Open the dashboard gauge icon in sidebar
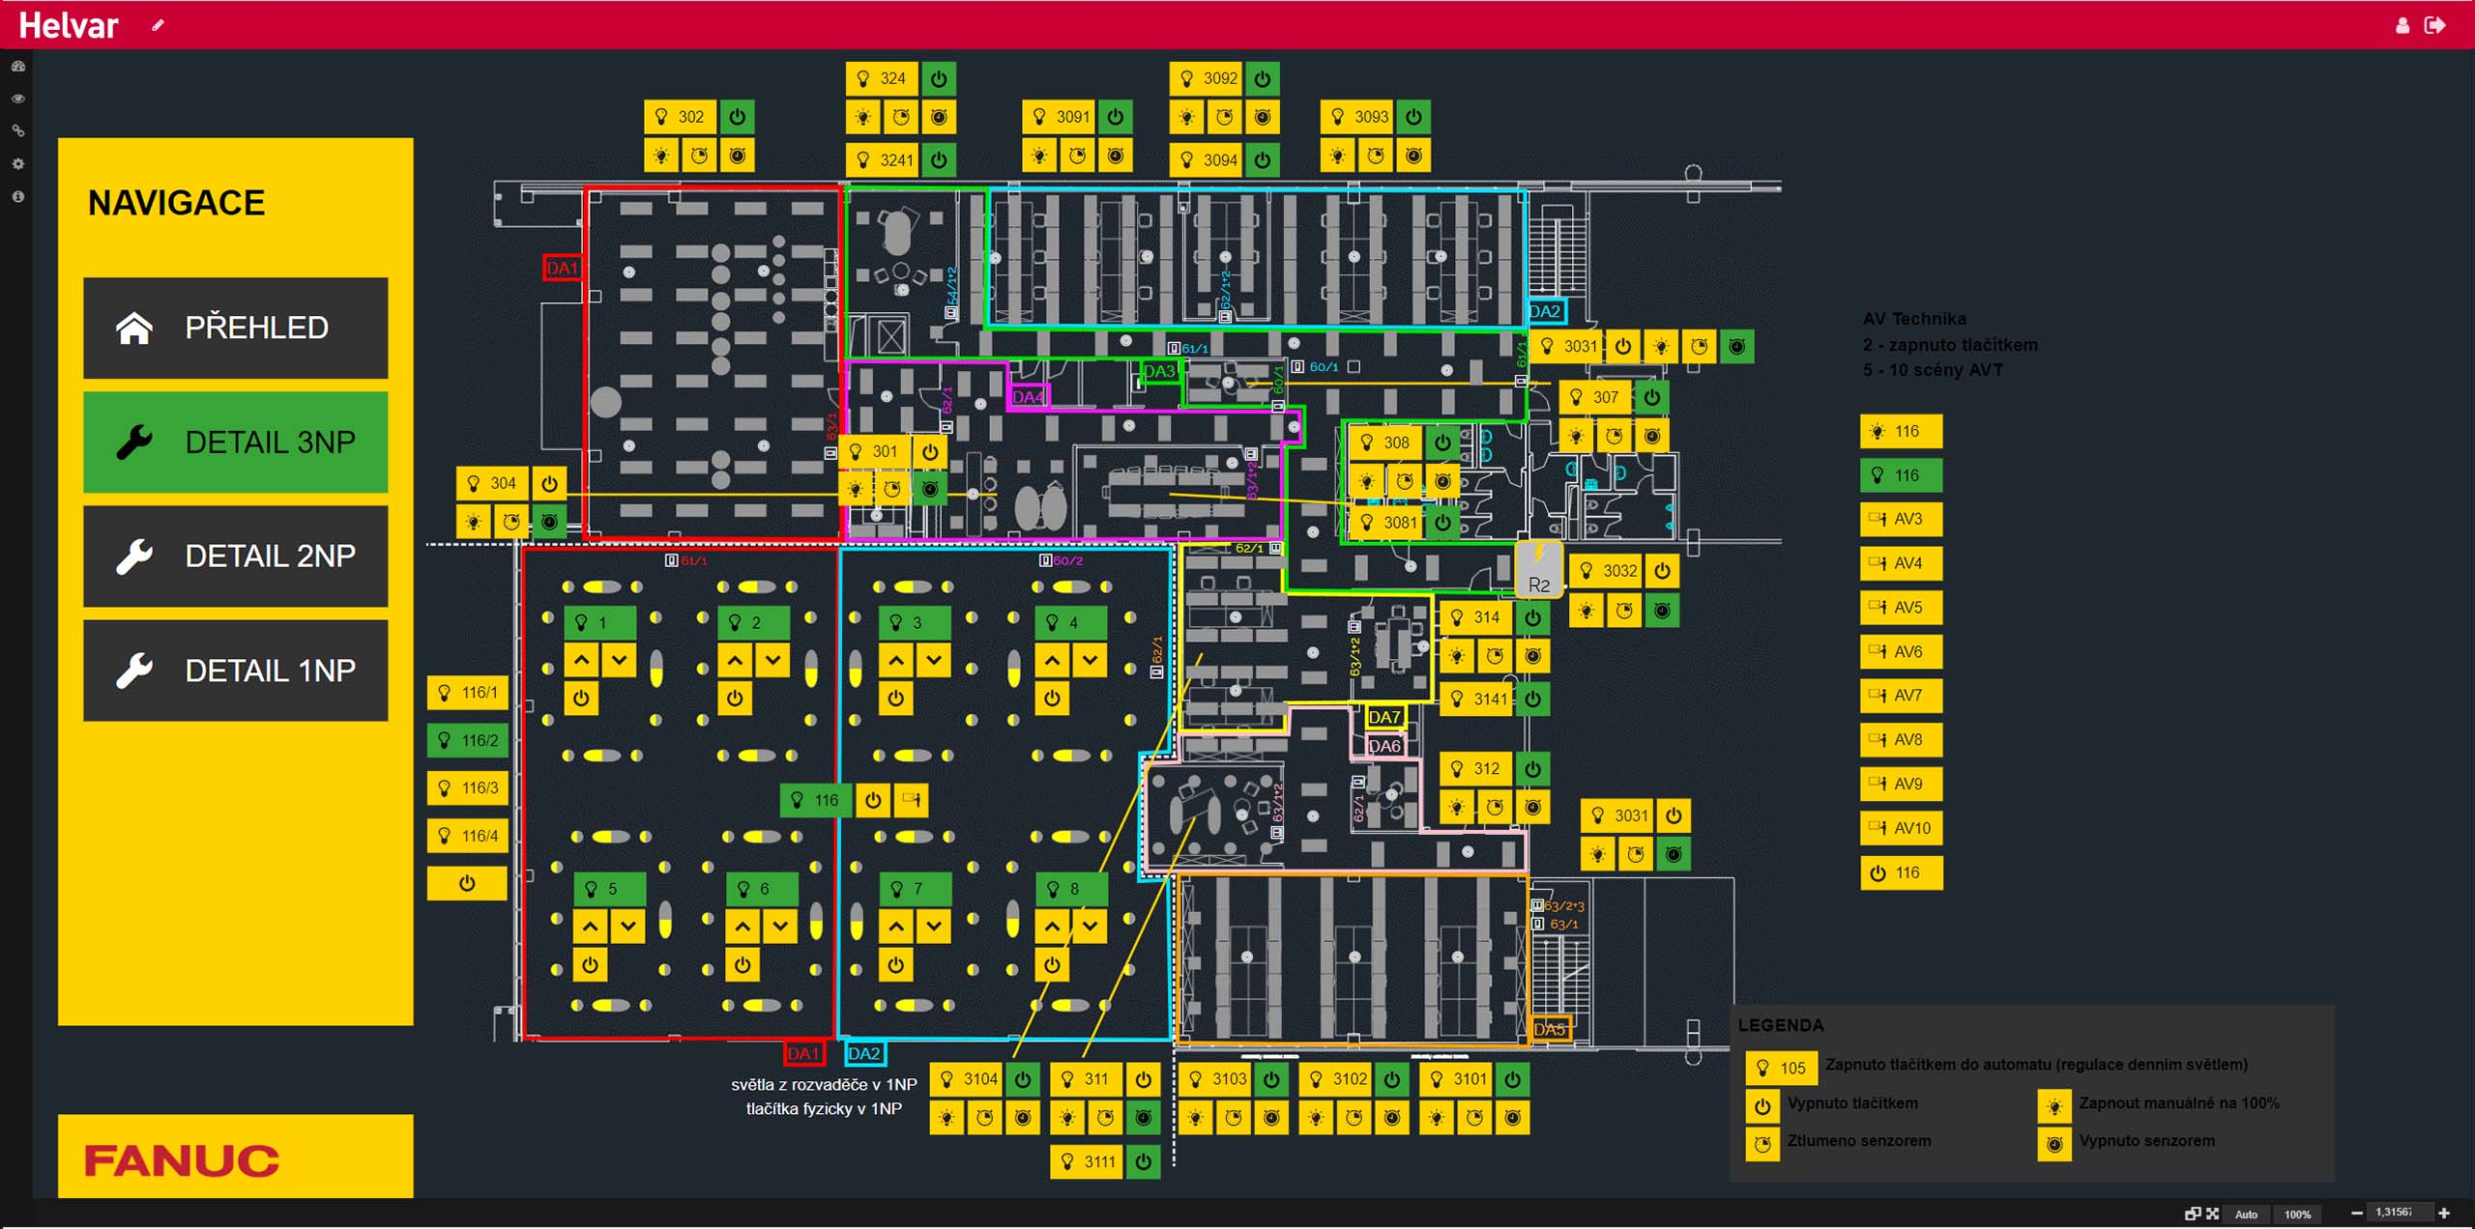Image resolution: width=2475 pixels, height=1229 pixels. [17, 67]
